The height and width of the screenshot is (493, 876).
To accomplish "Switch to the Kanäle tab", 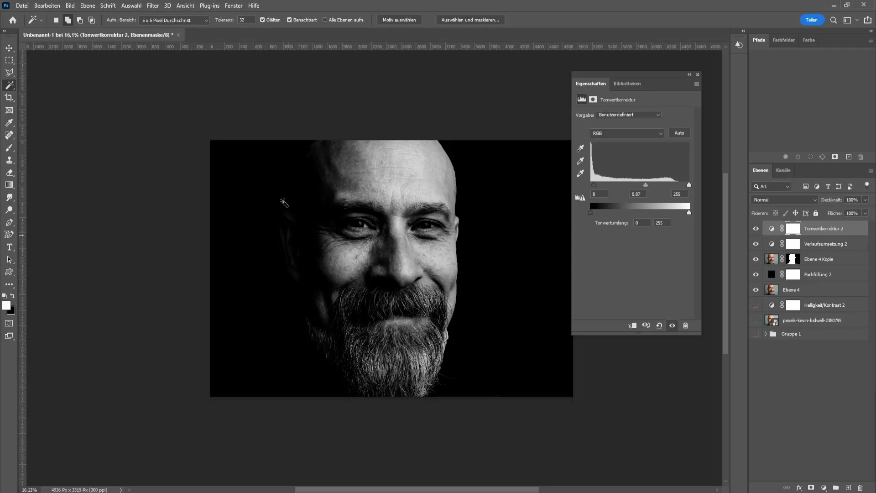I will click(x=783, y=170).
